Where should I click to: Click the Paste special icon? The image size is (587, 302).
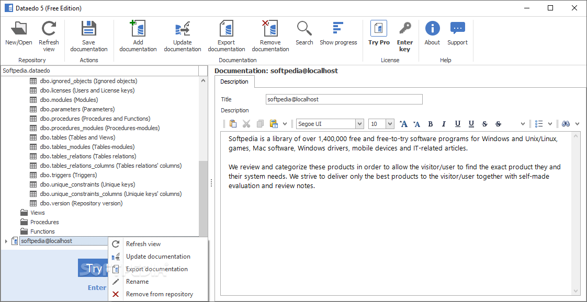pos(274,124)
